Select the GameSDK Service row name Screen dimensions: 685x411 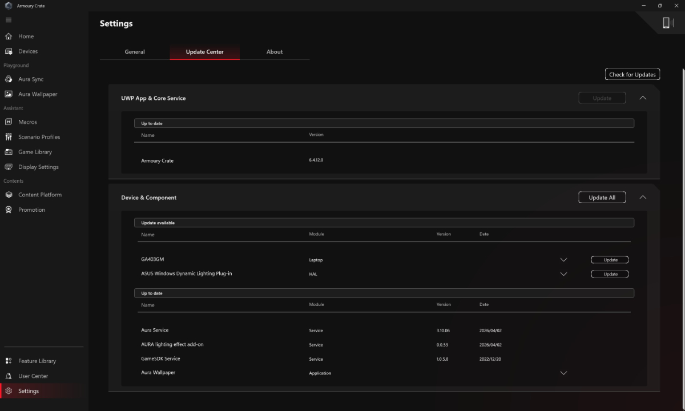pyautogui.click(x=160, y=358)
